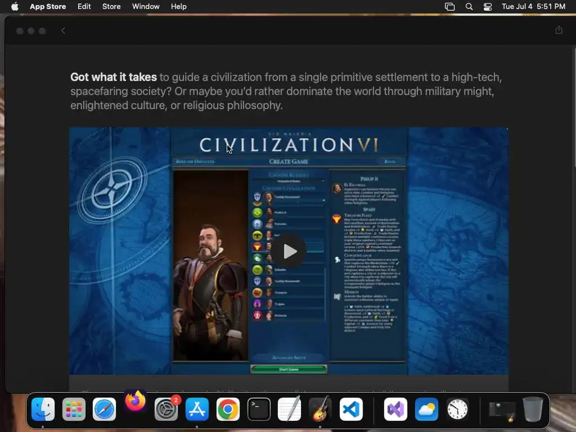The image size is (576, 432).
Task: Open the App Store menu
Action: click(48, 7)
